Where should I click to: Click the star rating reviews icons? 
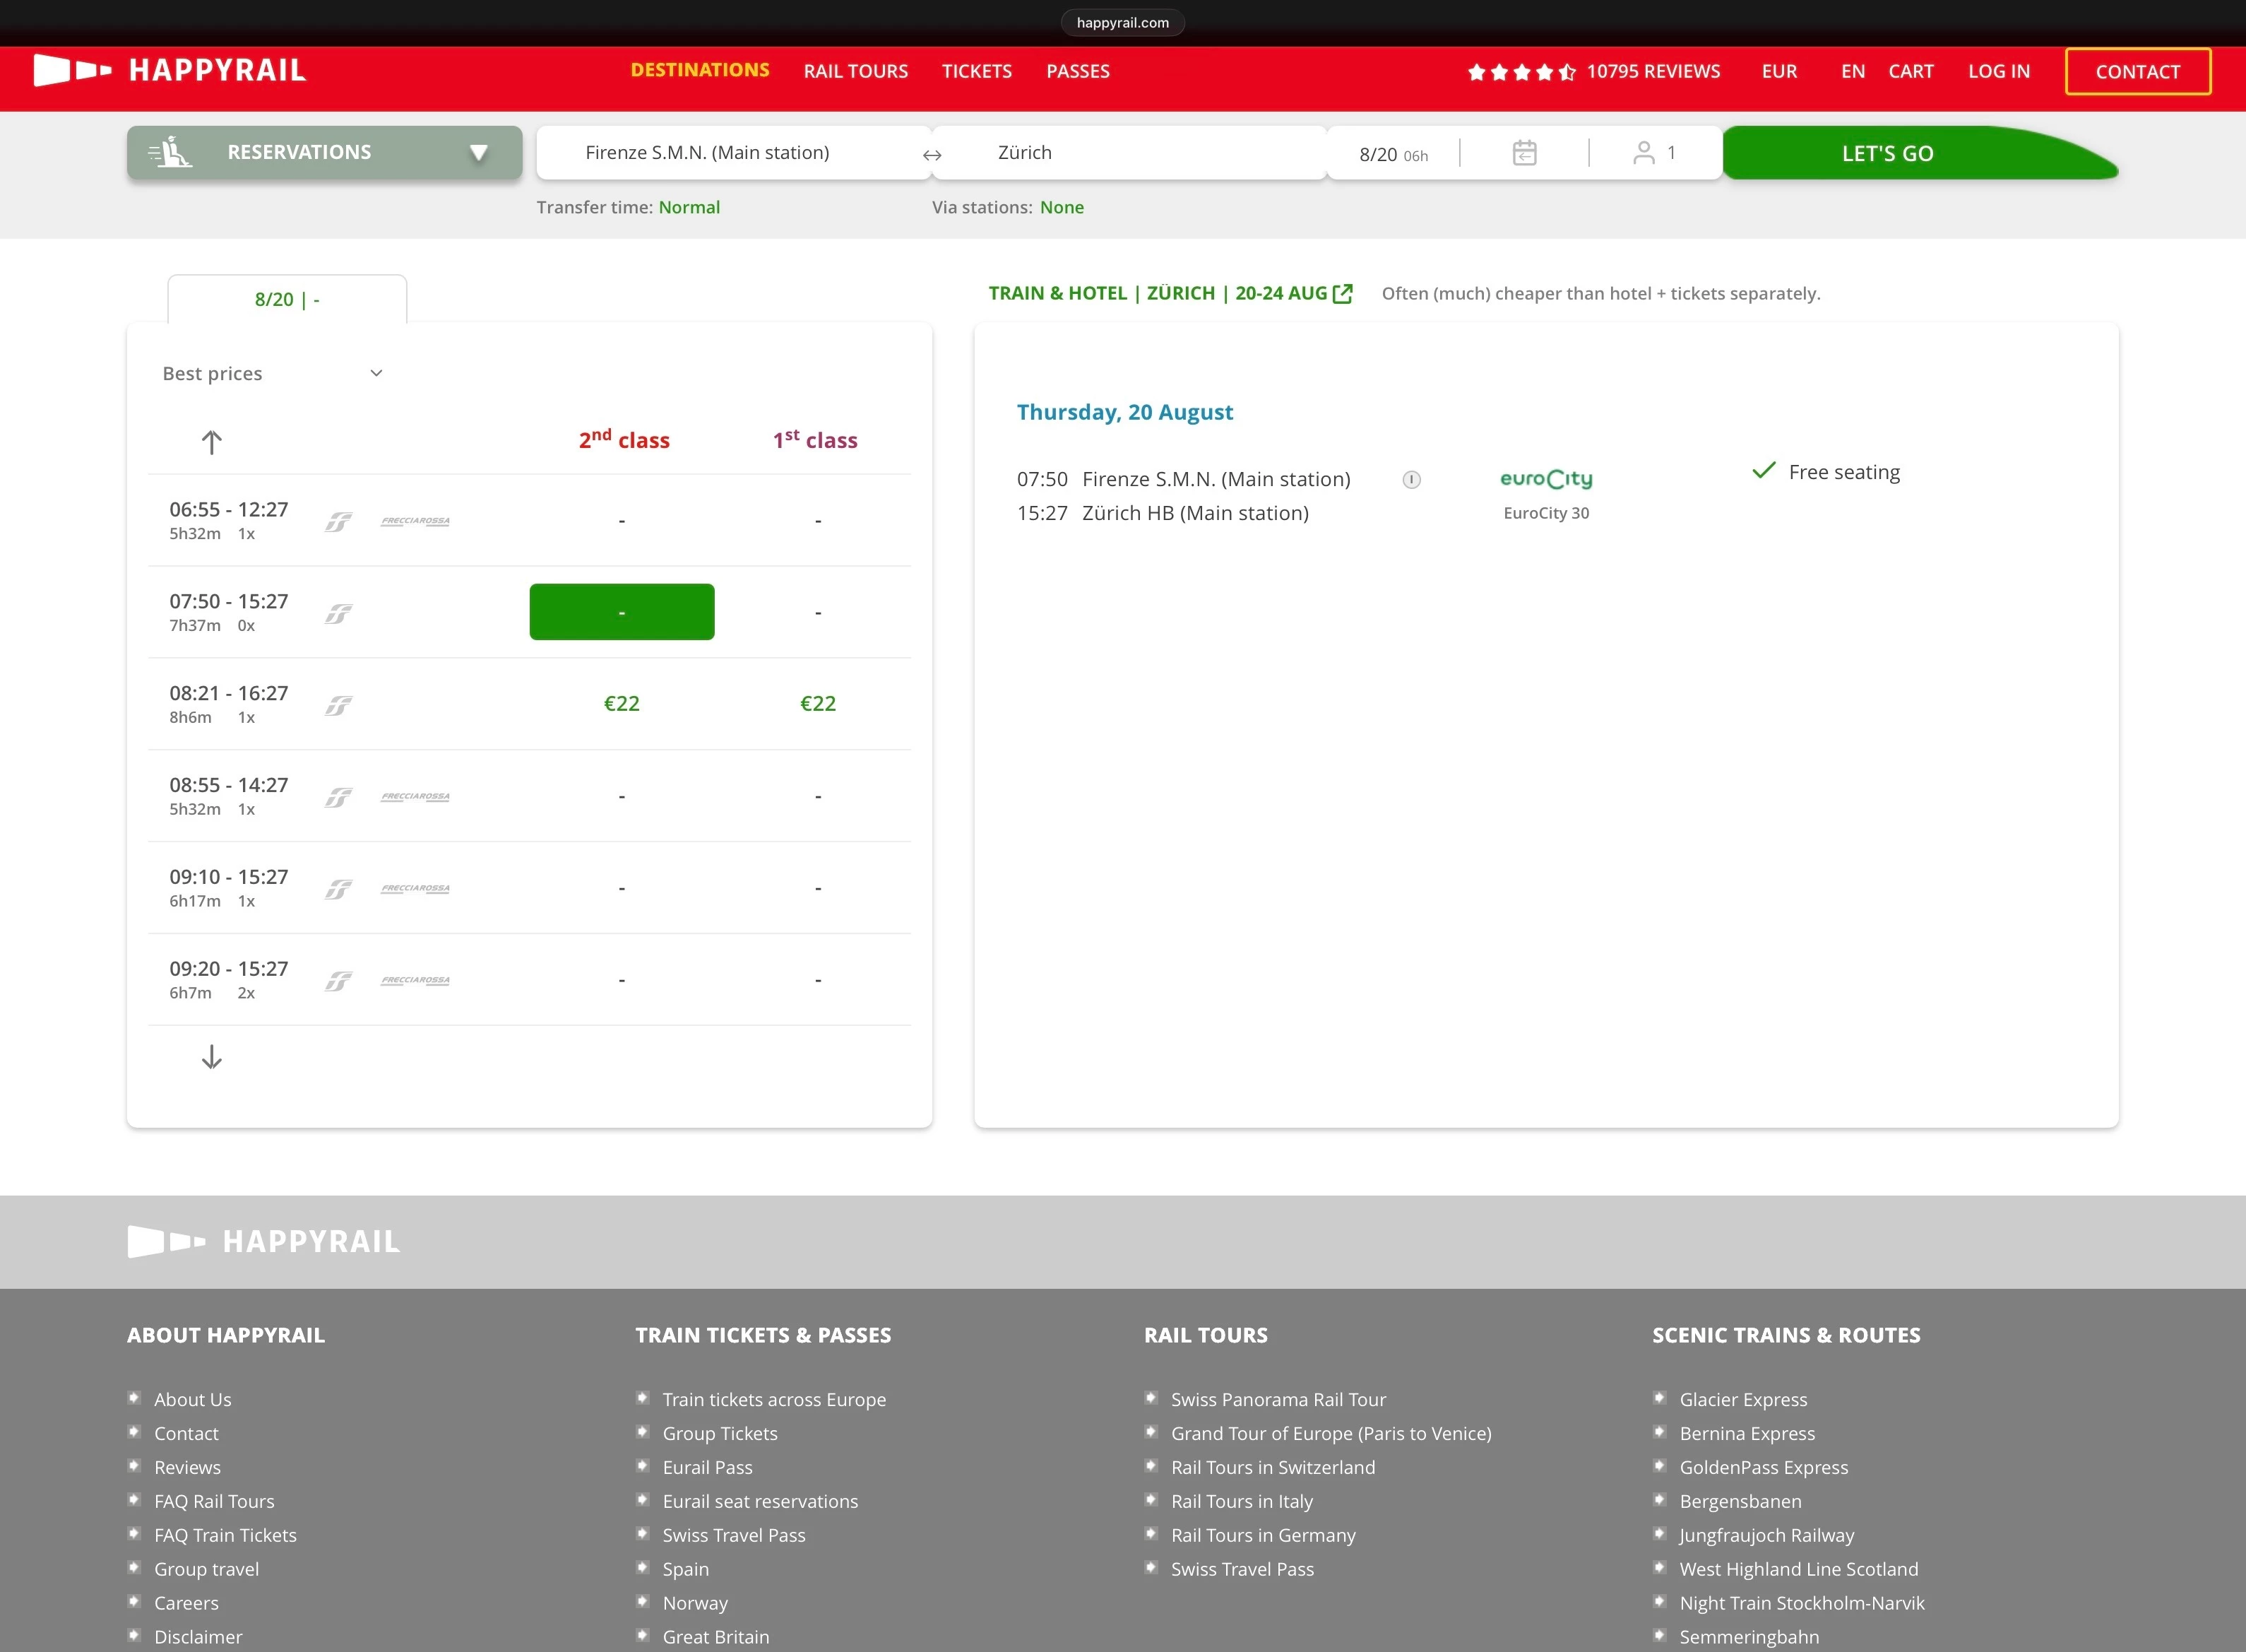click(1521, 72)
